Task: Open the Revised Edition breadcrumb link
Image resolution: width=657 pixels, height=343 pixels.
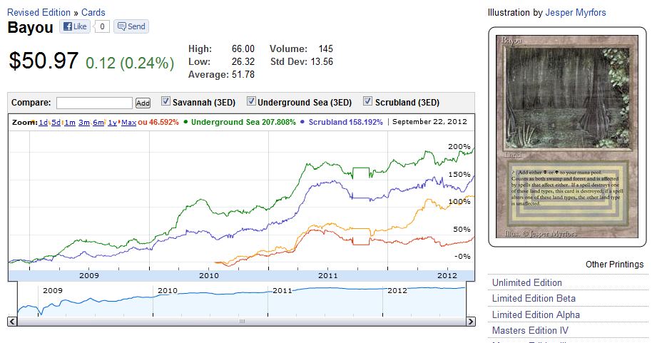Action: [x=39, y=12]
